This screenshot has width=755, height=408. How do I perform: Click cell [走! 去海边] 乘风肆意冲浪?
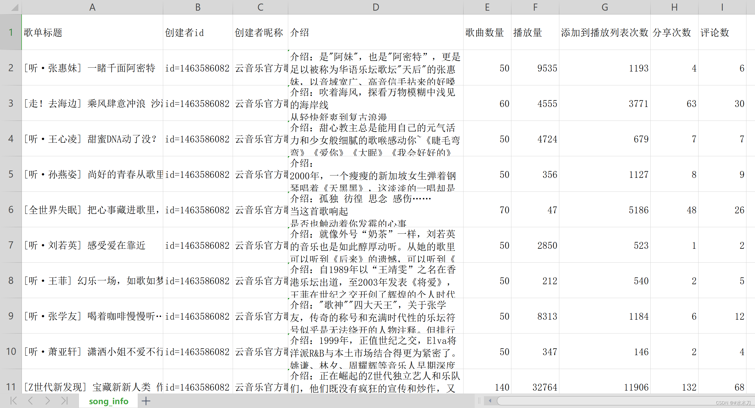92,103
